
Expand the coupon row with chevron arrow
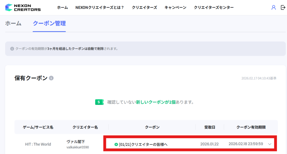270,144
